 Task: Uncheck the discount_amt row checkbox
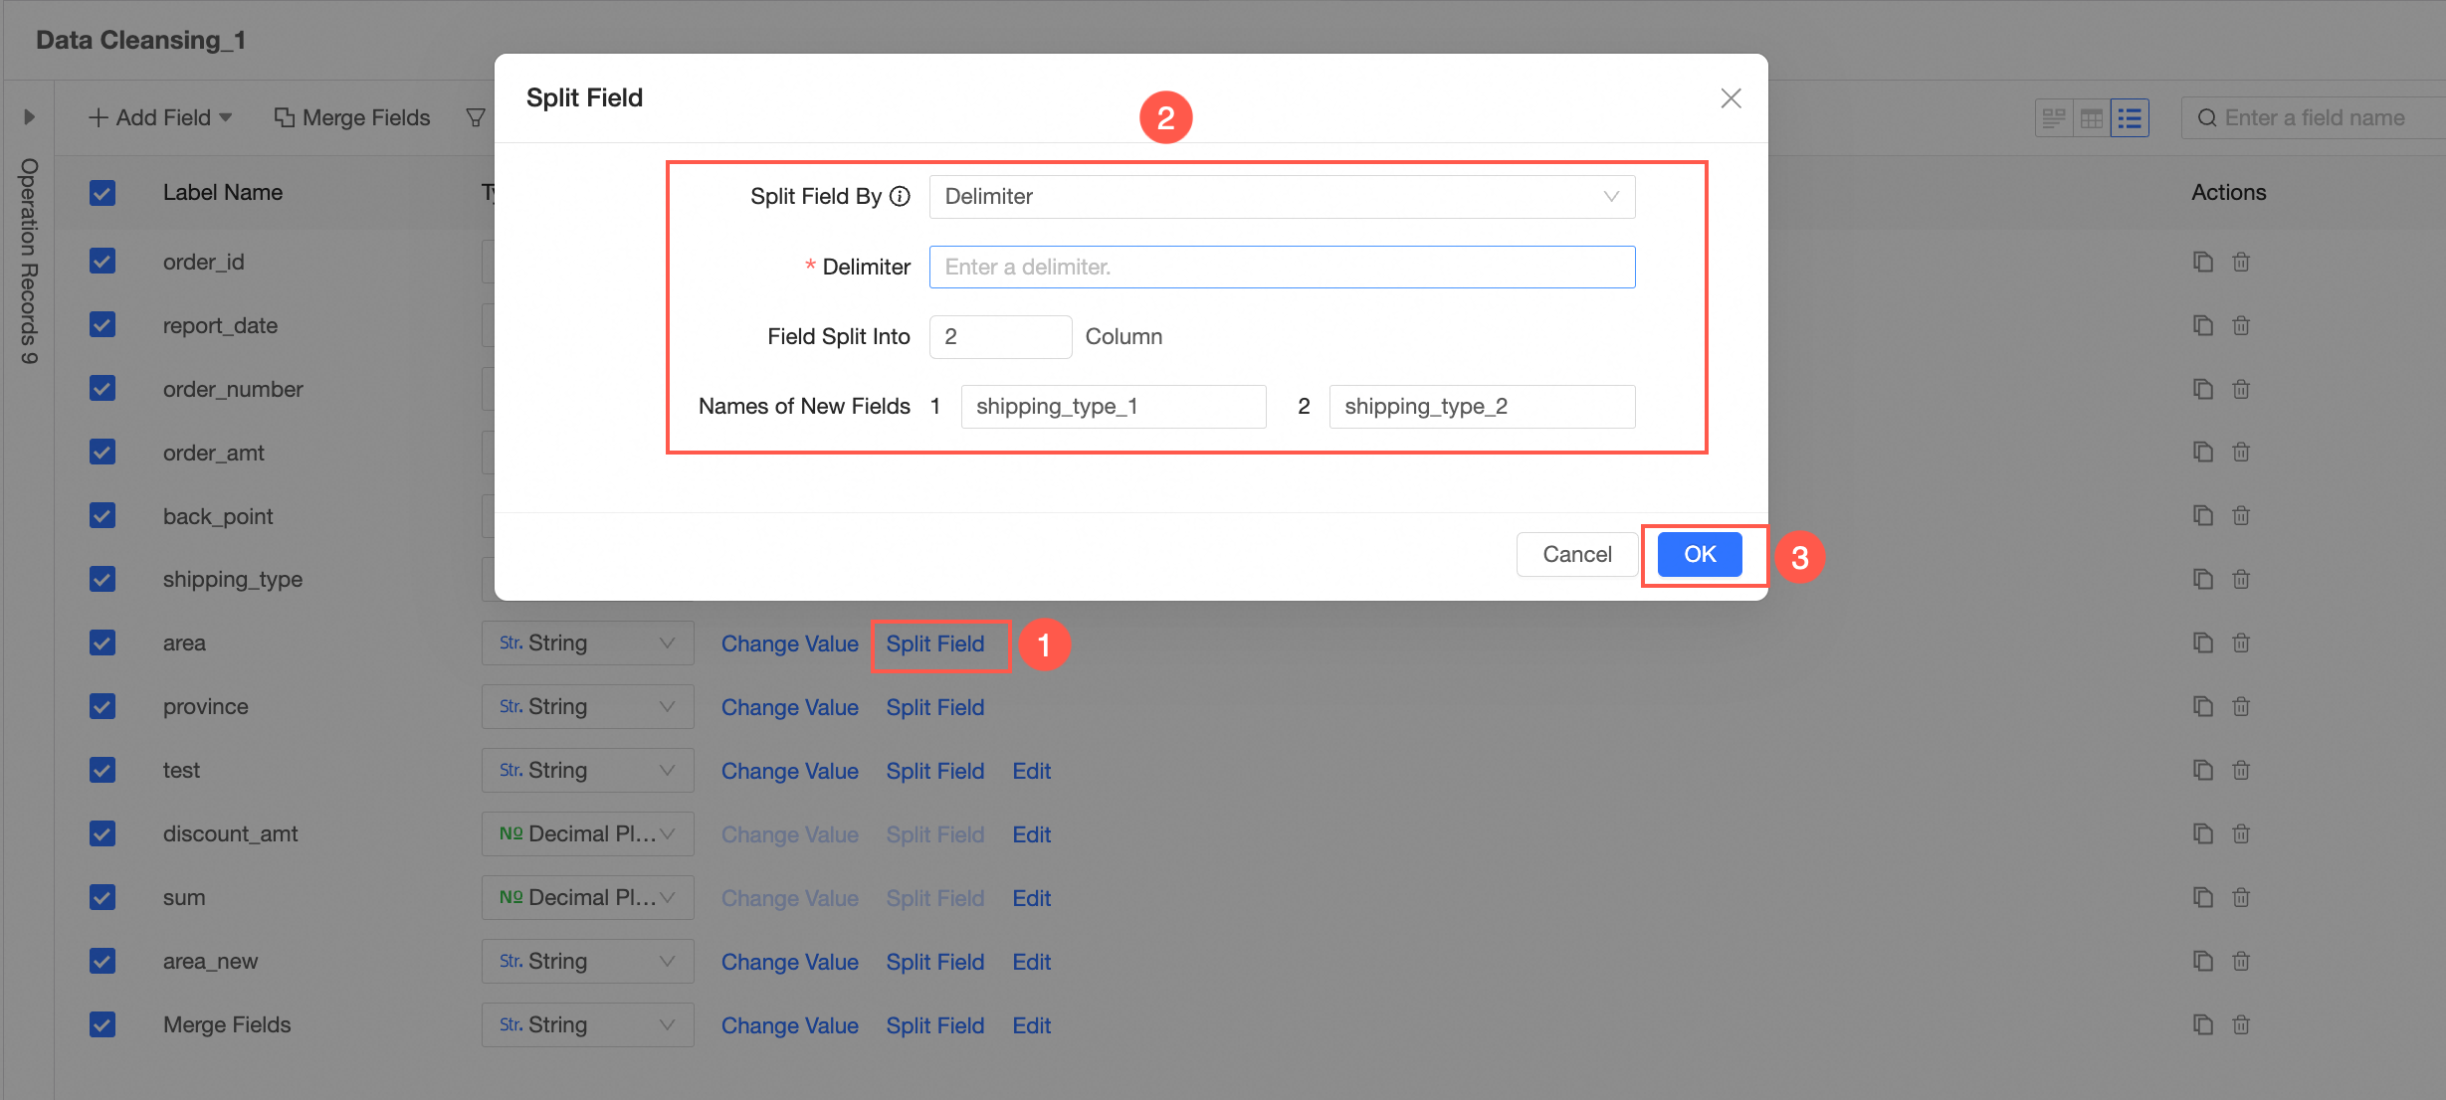(x=102, y=833)
